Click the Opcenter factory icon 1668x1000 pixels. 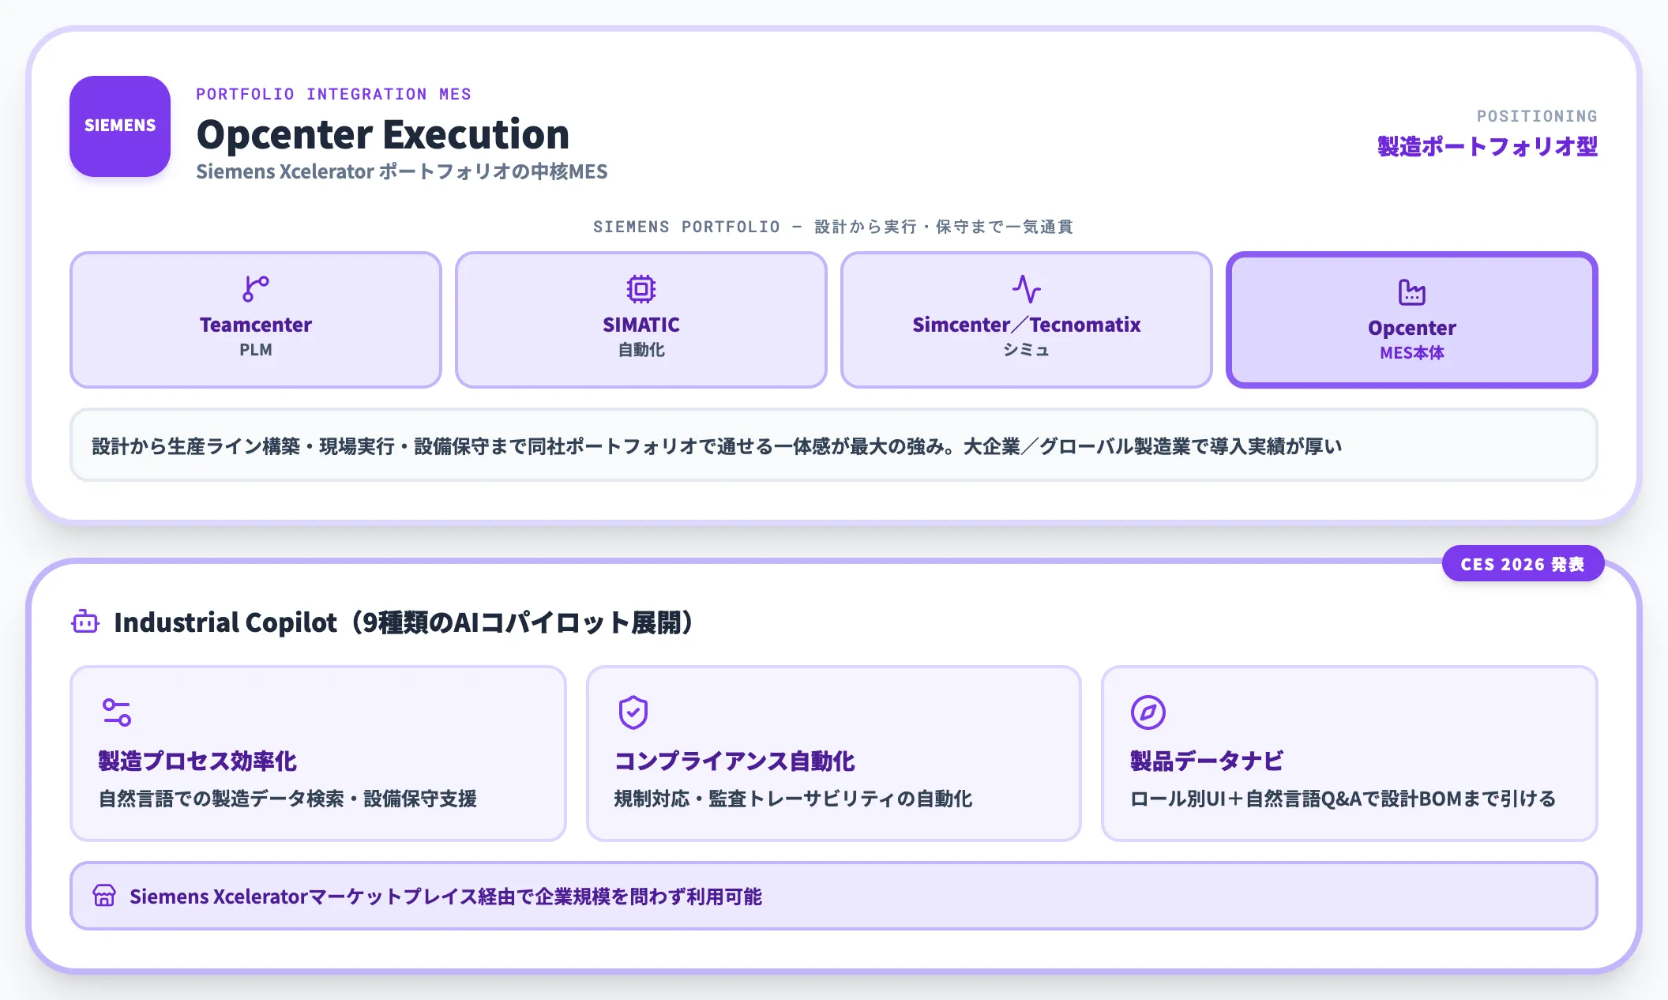coord(1411,292)
